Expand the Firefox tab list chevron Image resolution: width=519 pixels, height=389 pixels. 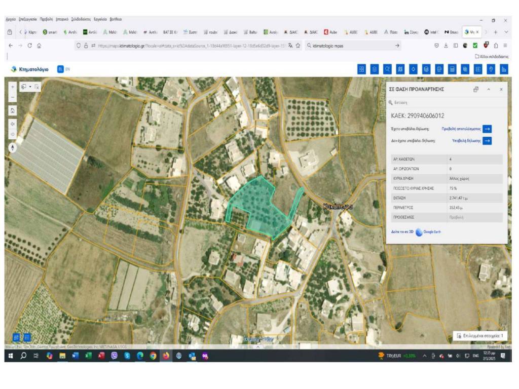pos(506,32)
